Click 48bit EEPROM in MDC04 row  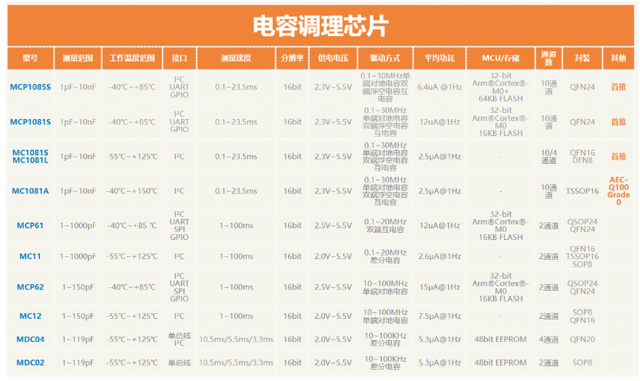[500, 340]
